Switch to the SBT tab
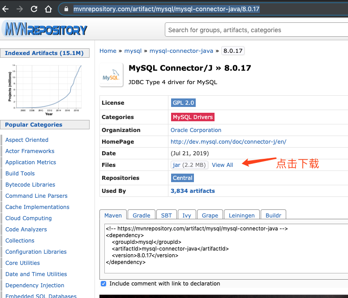348x298 pixels. [167, 215]
